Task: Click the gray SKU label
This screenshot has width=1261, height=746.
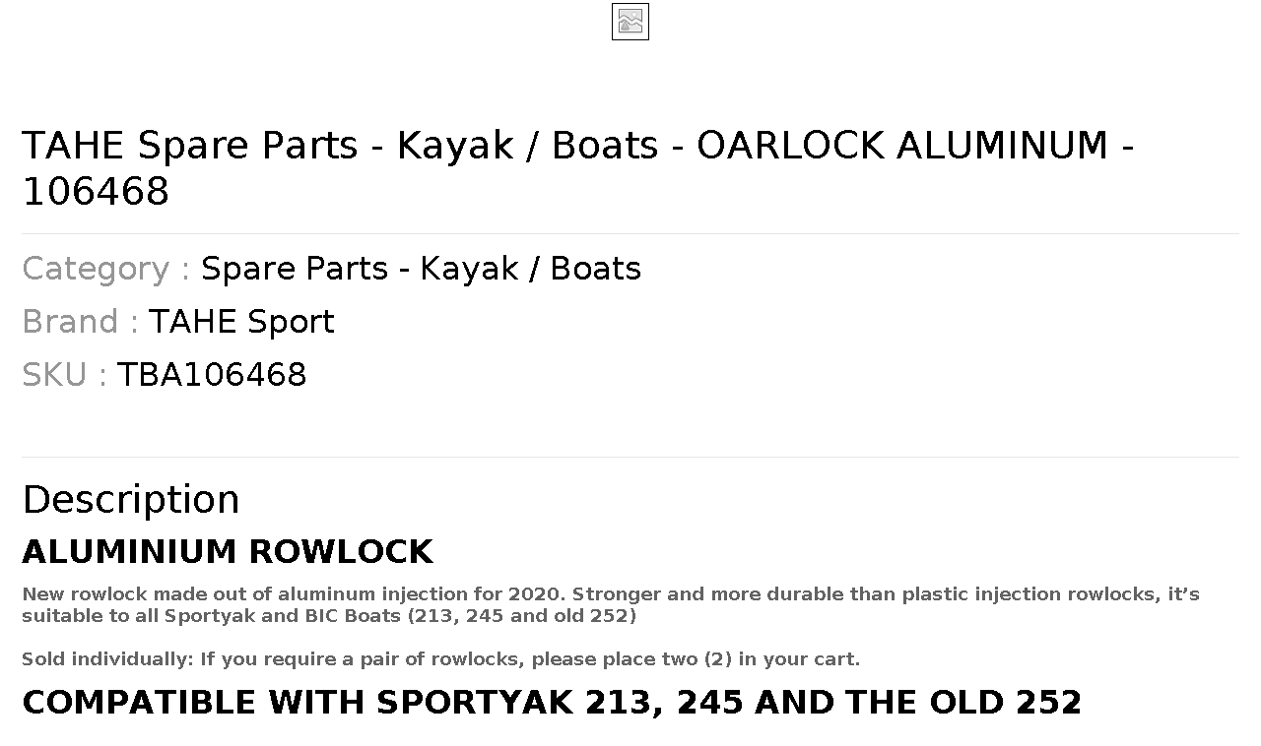Action: click(x=64, y=375)
